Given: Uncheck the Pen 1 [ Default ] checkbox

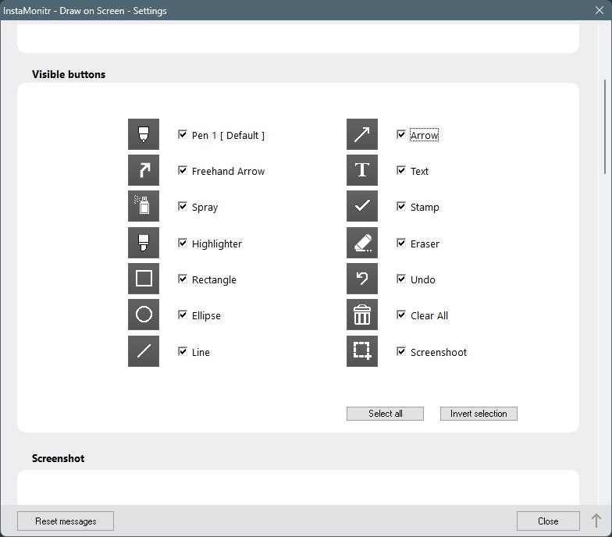Looking at the screenshot, I should (x=183, y=134).
